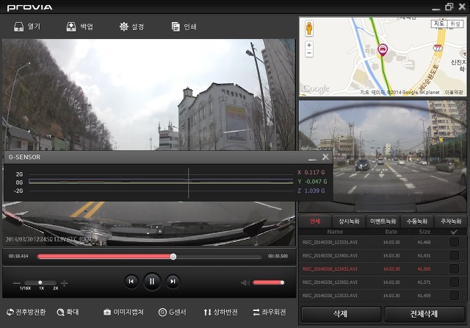Sort the file list by Date column

391,232
